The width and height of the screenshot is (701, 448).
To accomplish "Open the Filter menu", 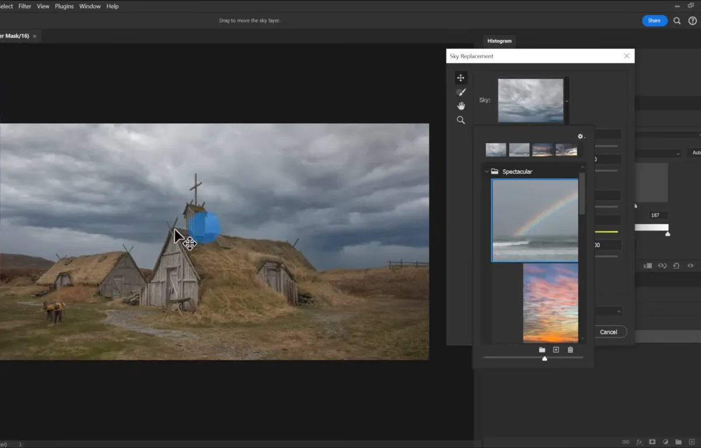I will tap(24, 6).
